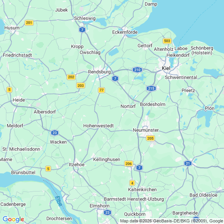The height and width of the screenshot is (224, 224).
Task: Select the Rendsburg town label
Action: 99,72
